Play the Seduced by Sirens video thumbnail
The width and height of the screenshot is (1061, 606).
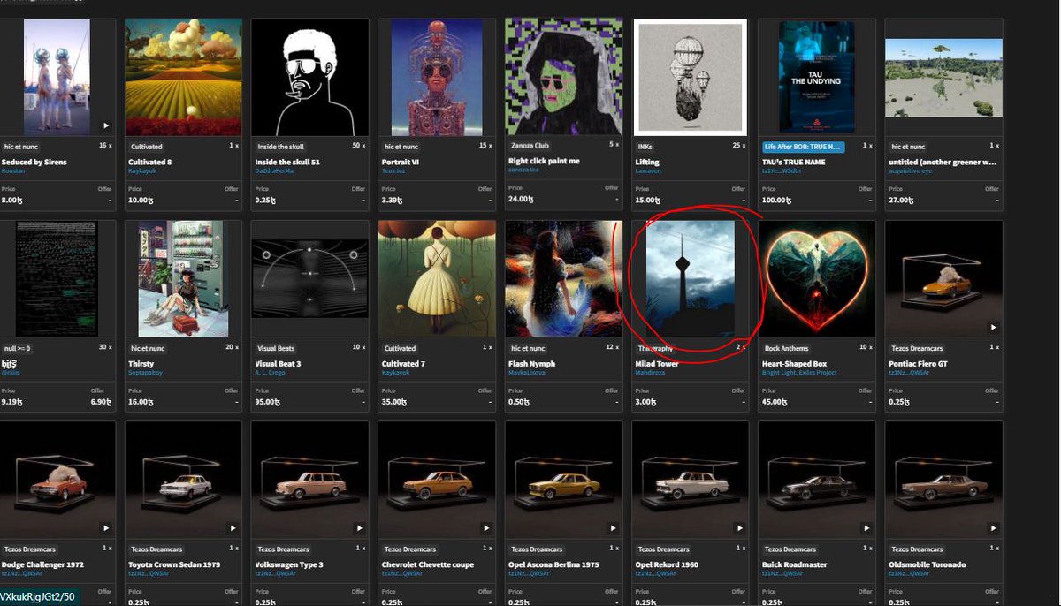[106, 125]
